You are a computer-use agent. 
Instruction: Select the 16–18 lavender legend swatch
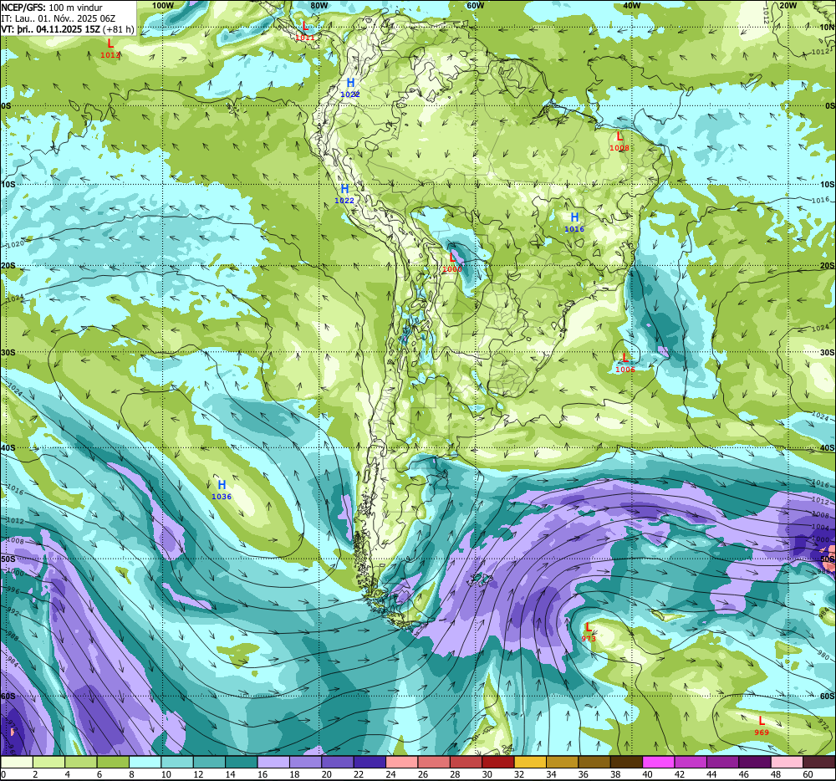273,763
